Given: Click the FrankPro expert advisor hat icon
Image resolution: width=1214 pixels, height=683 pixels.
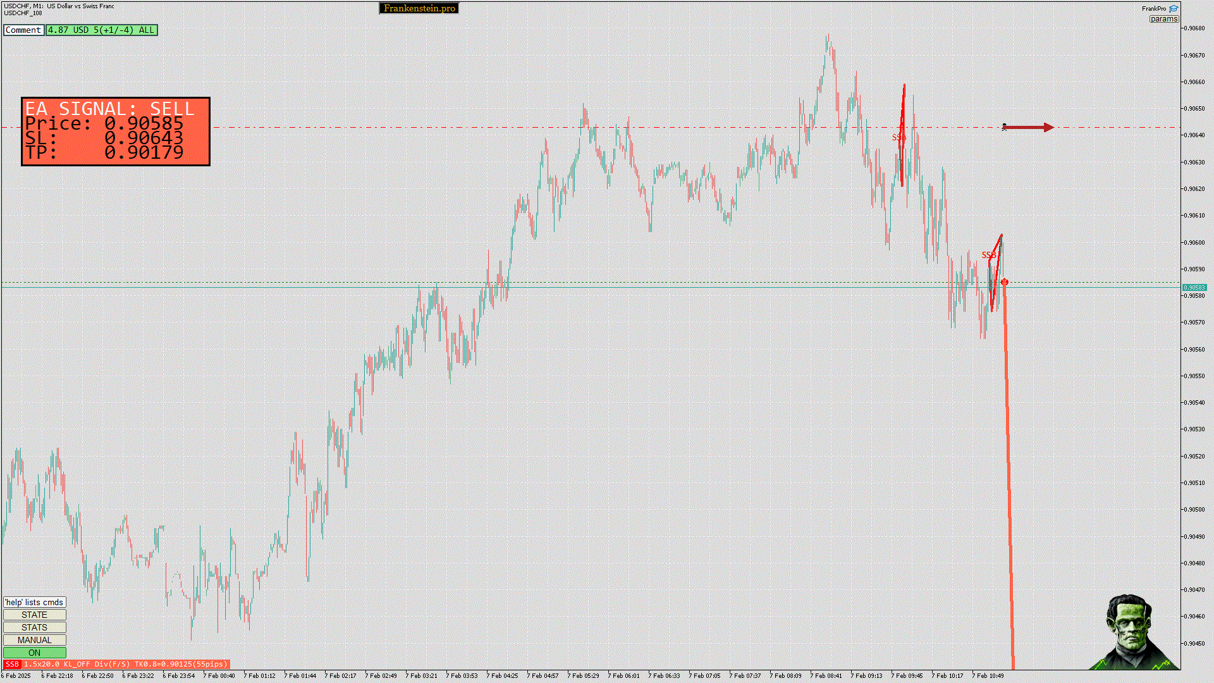Looking at the screenshot, I should 1174,9.
